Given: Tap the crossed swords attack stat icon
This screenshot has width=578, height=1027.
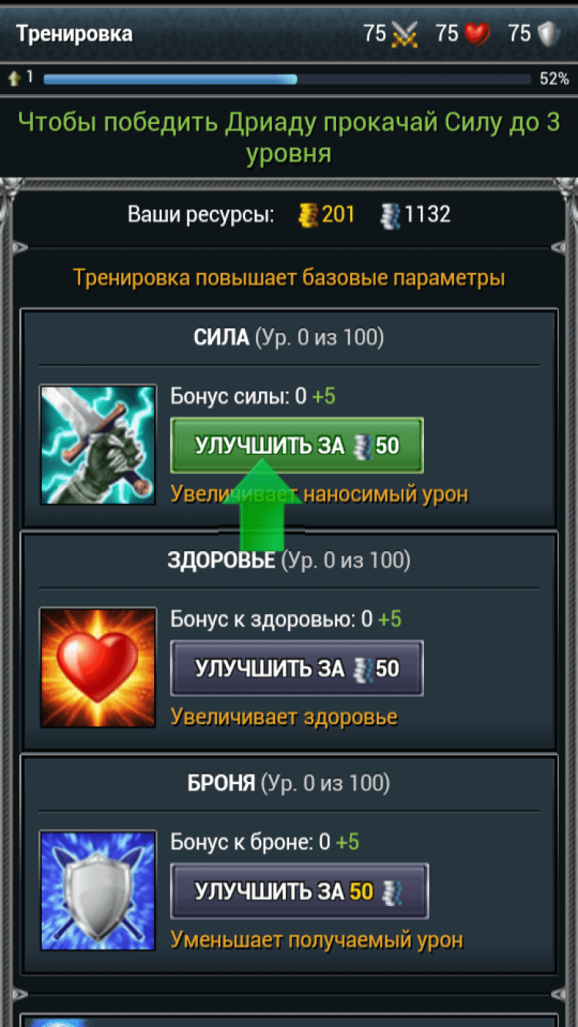Looking at the screenshot, I should (x=405, y=34).
